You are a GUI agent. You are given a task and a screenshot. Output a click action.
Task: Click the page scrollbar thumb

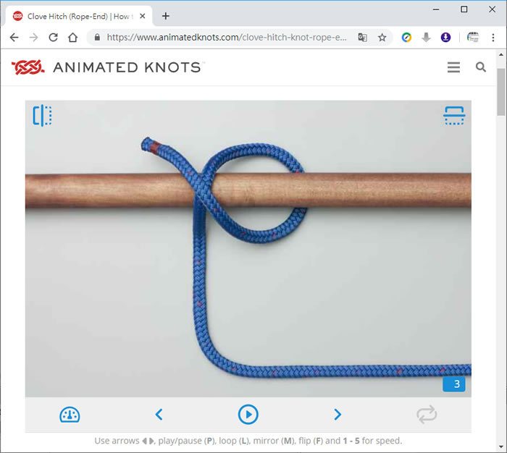coord(501,92)
